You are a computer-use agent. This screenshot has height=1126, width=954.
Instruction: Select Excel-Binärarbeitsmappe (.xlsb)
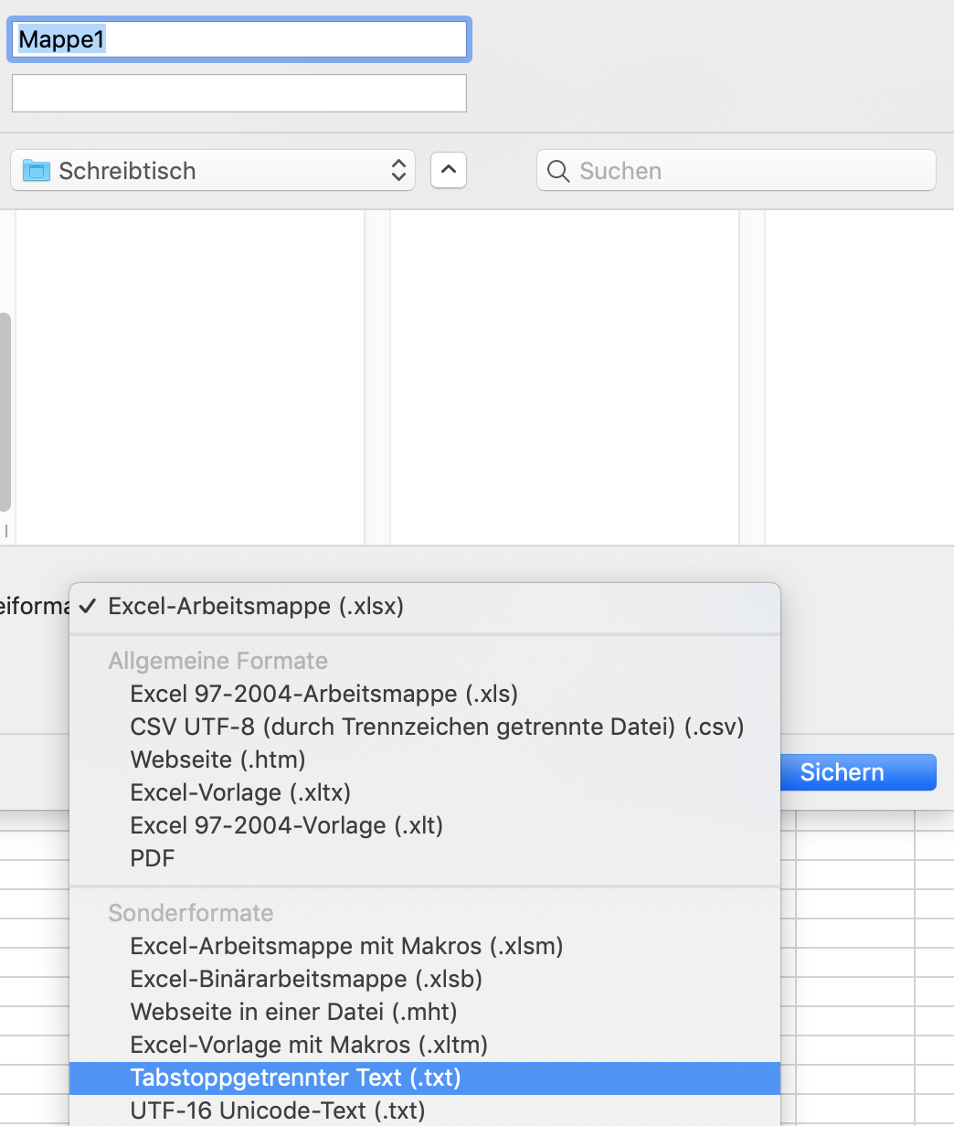425,979
